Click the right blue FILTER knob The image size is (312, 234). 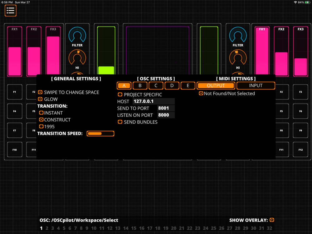pos(238,35)
